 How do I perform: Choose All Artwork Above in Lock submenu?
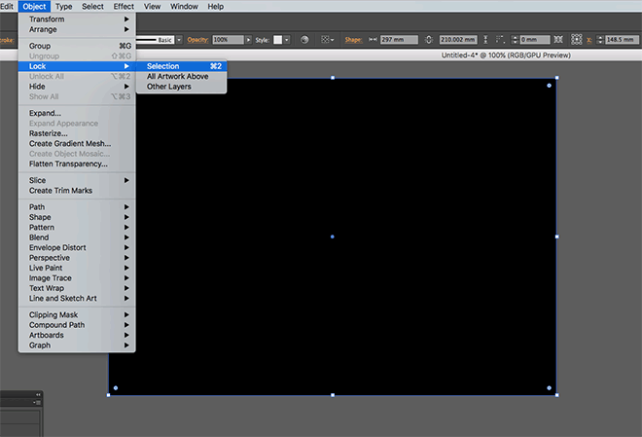177,76
